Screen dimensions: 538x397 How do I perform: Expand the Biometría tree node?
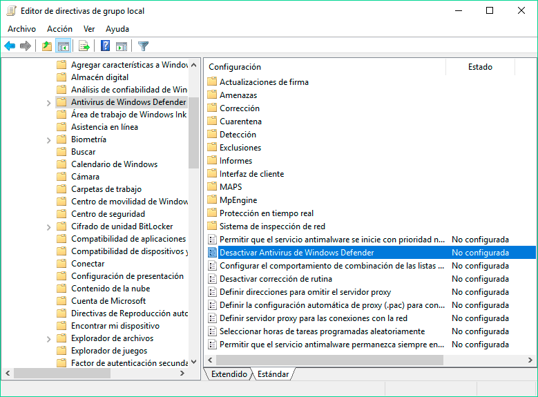(x=49, y=140)
